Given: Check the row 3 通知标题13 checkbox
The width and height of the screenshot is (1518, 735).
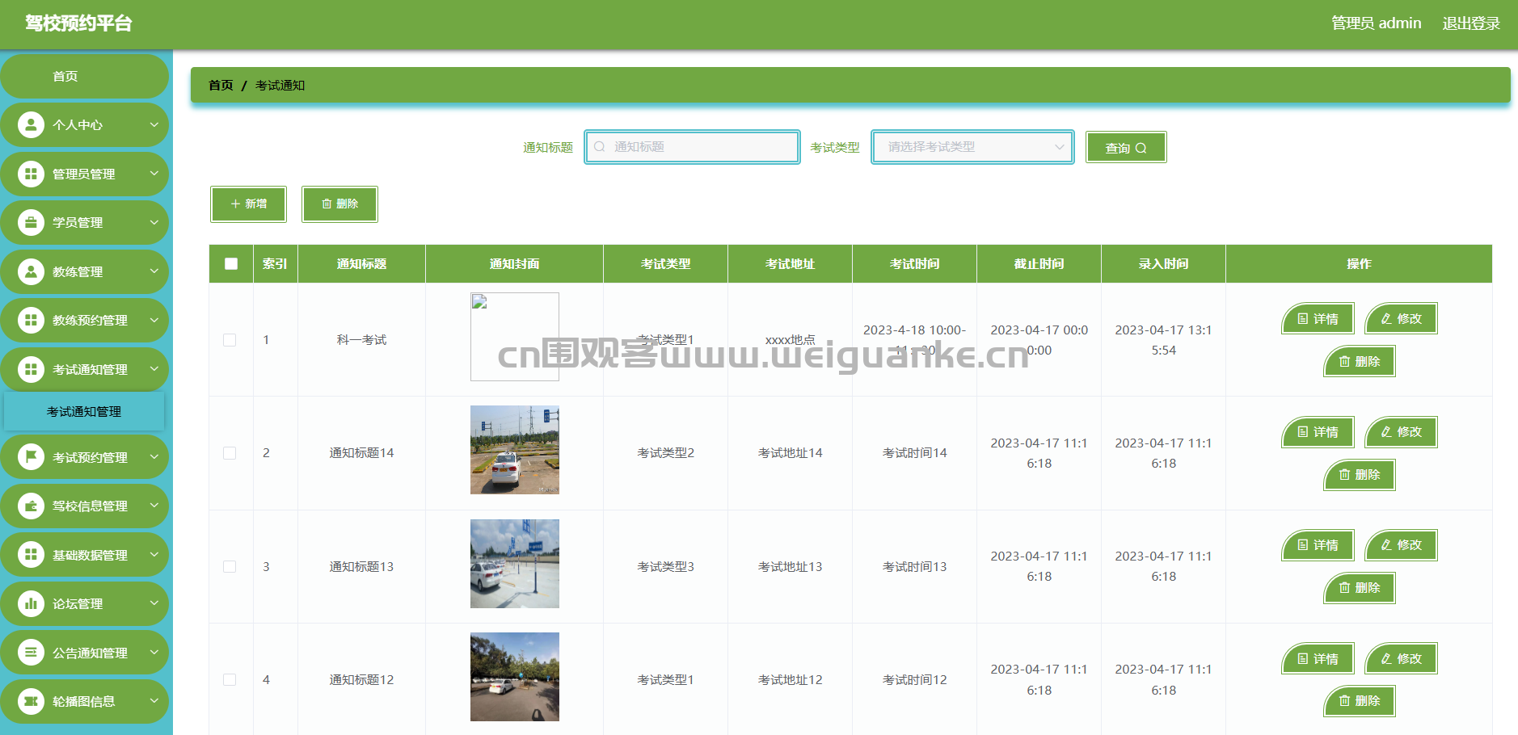Looking at the screenshot, I should click(x=230, y=567).
